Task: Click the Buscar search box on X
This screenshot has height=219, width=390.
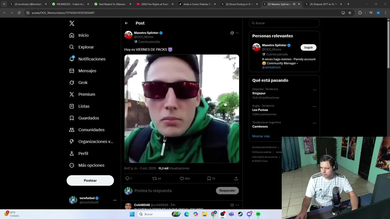Action: [x=284, y=23]
